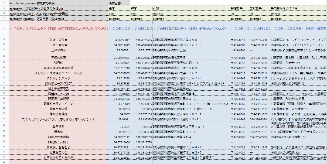Select the row 32 header number
The image size is (327, 164).
[4, 162]
